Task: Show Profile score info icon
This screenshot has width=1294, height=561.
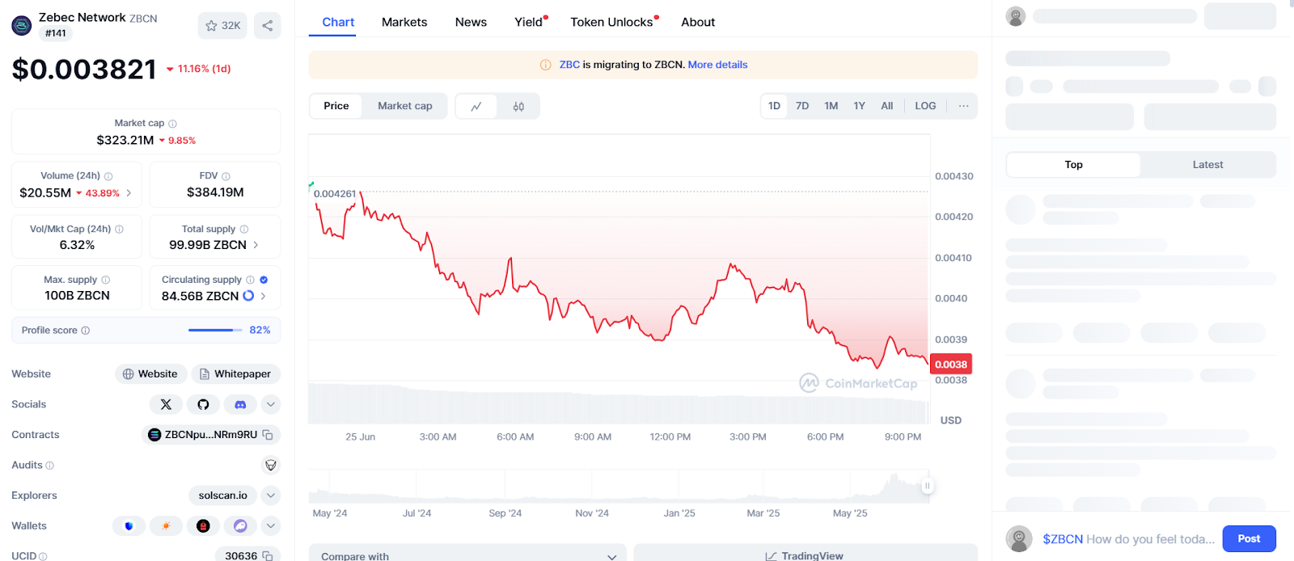Action: point(86,331)
